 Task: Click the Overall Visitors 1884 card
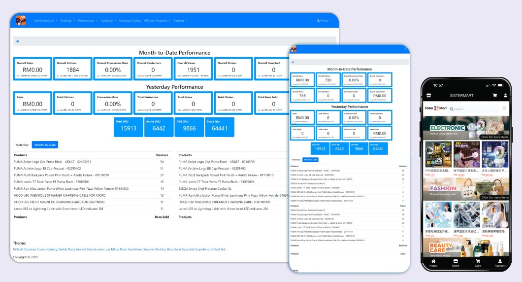72,69
